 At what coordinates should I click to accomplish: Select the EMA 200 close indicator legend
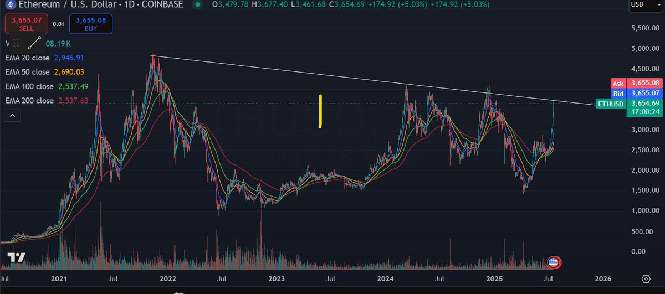pyautogui.click(x=30, y=101)
